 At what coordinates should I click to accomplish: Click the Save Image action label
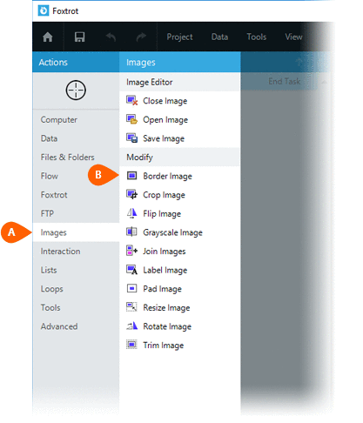click(164, 138)
